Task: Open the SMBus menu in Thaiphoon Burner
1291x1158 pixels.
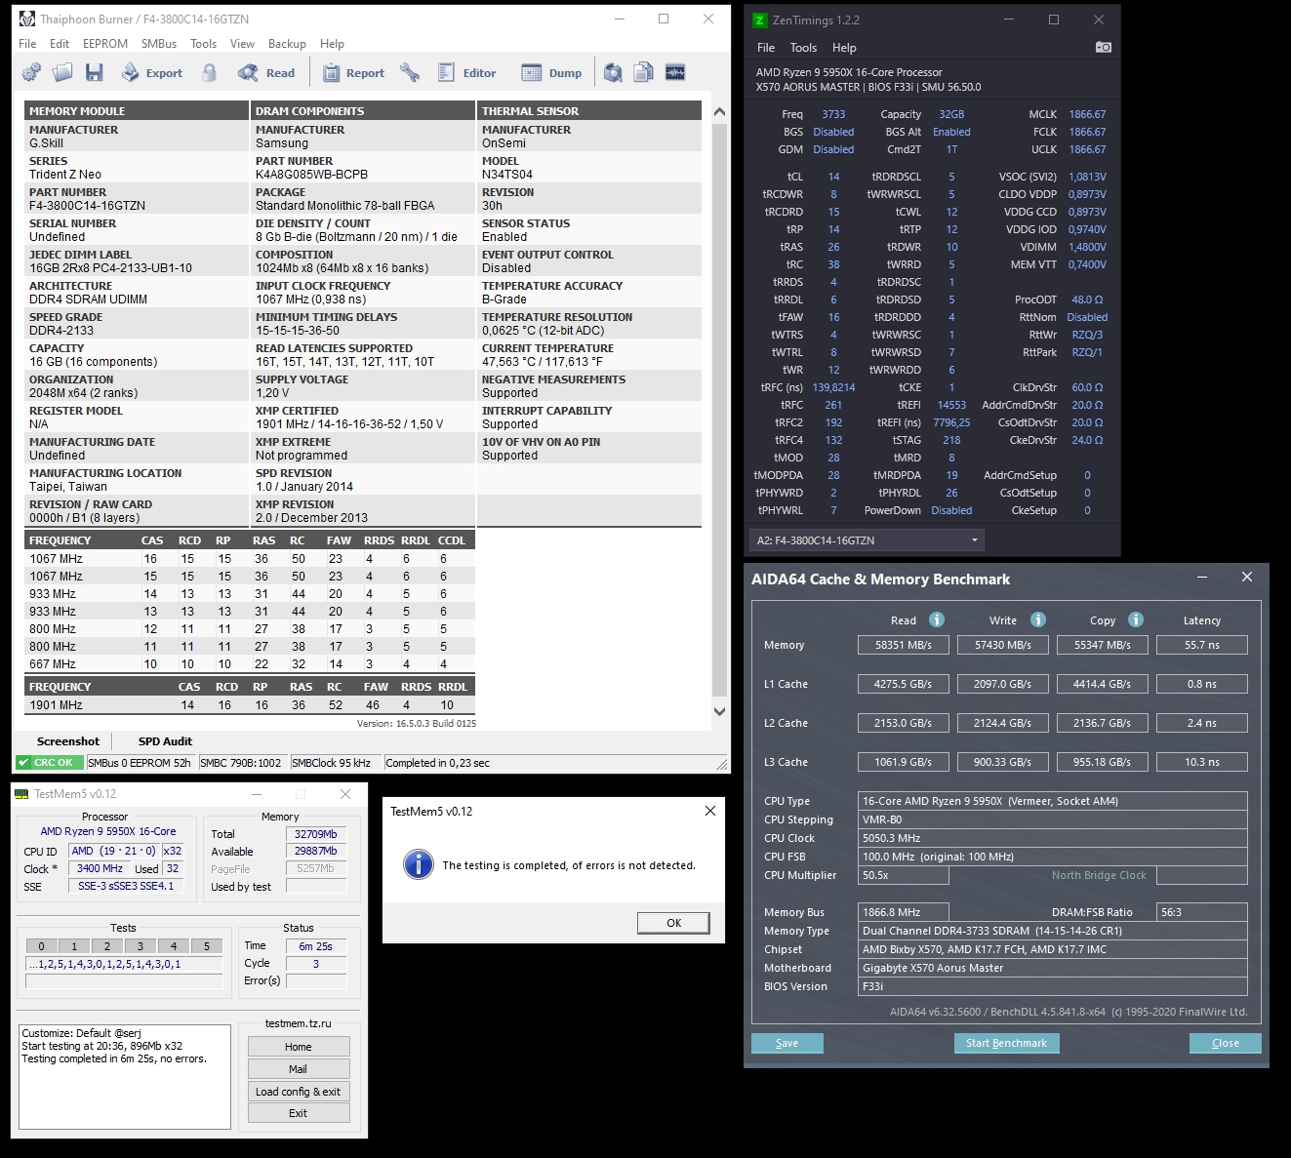Action: tap(159, 44)
